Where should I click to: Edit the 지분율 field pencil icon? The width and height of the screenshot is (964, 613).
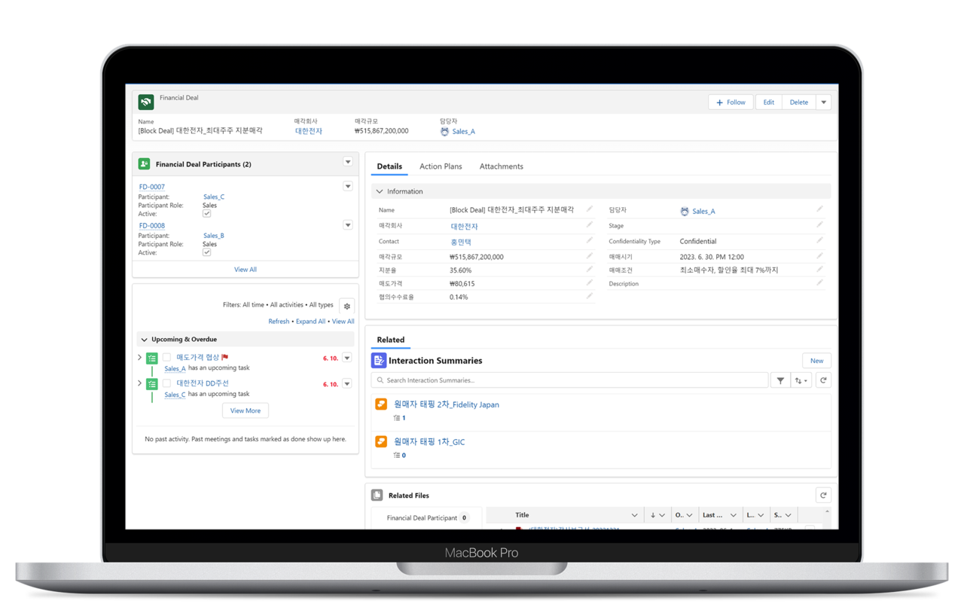[590, 270]
